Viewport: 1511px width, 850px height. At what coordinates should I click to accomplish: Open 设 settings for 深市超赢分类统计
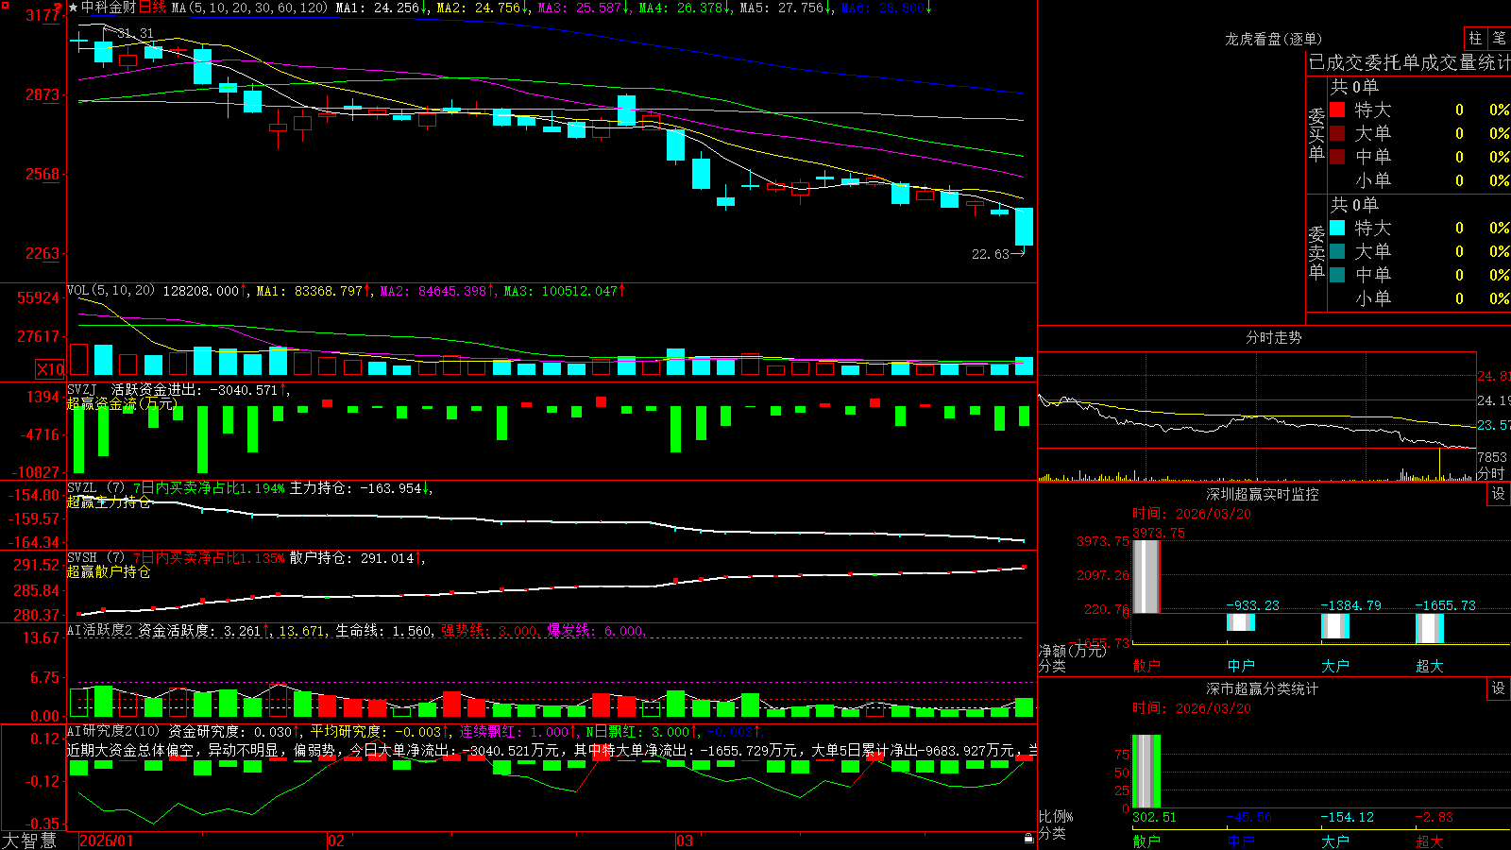coord(1499,688)
